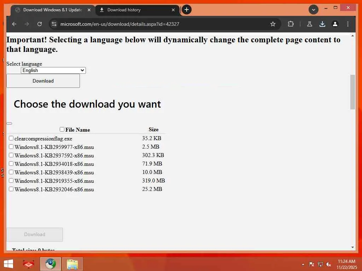Enable Windows8.1-KB2934018-x86.msu checkbox
Image resolution: width=362 pixels, height=271 pixels.
point(11,164)
